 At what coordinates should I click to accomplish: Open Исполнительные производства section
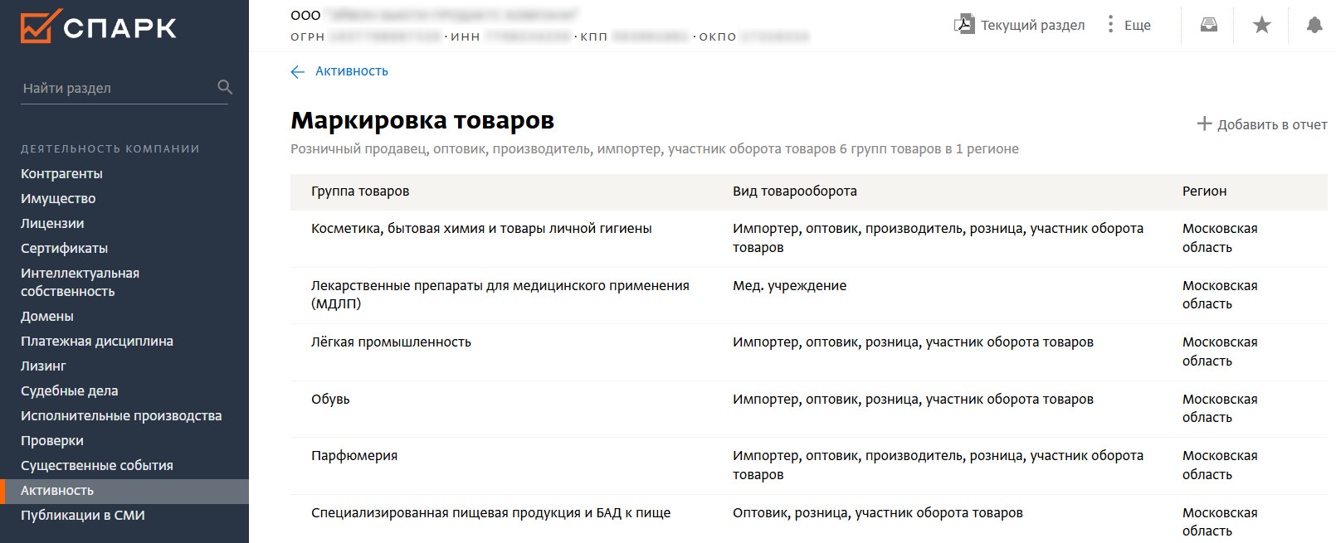(121, 416)
